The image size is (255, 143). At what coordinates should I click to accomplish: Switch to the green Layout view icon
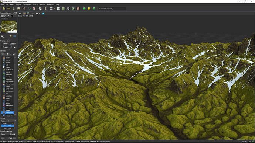coord(63,8)
